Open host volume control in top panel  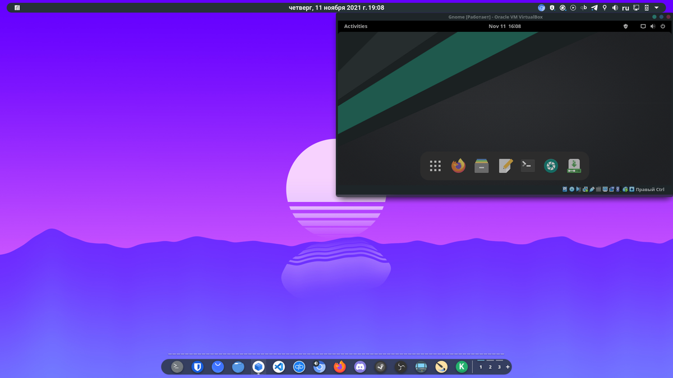coord(615,8)
